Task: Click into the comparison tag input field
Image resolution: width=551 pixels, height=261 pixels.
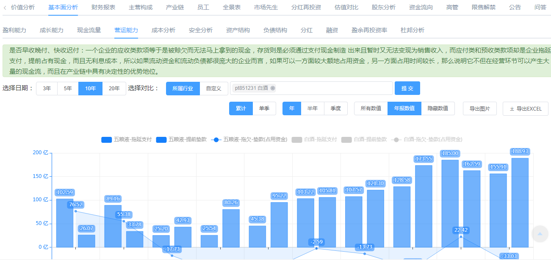Action: click(x=312, y=88)
